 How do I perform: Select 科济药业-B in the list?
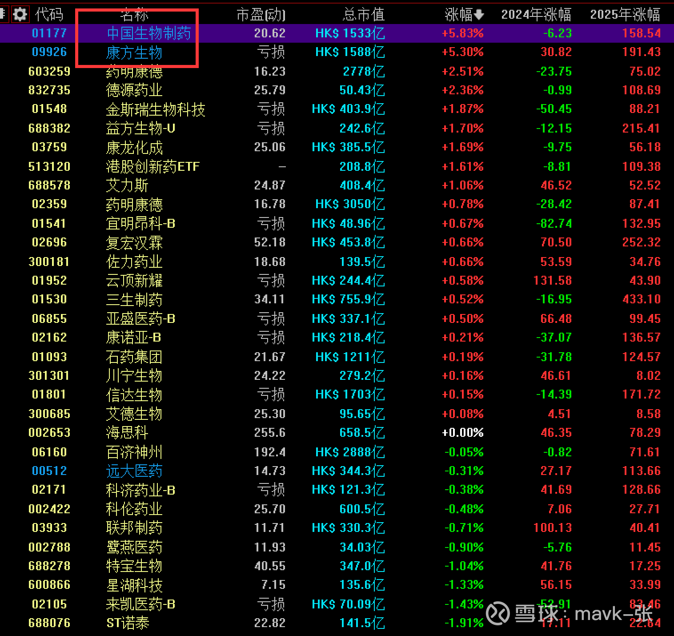pos(141,490)
